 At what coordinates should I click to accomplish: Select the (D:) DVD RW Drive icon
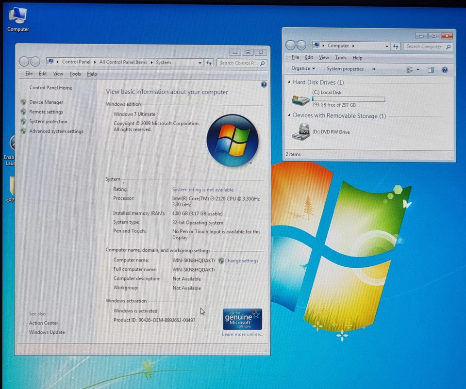point(301,132)
